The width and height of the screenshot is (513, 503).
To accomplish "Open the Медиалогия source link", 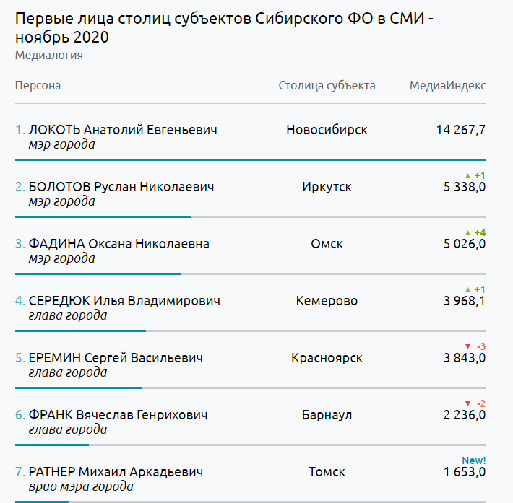I will coord(48,55).
